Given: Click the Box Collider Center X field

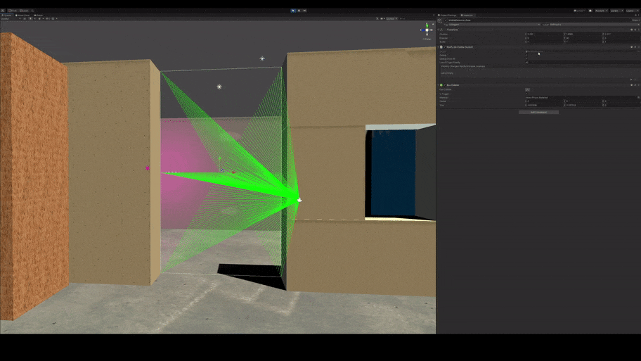Looking at the screenshot, I should click(545, 101).
